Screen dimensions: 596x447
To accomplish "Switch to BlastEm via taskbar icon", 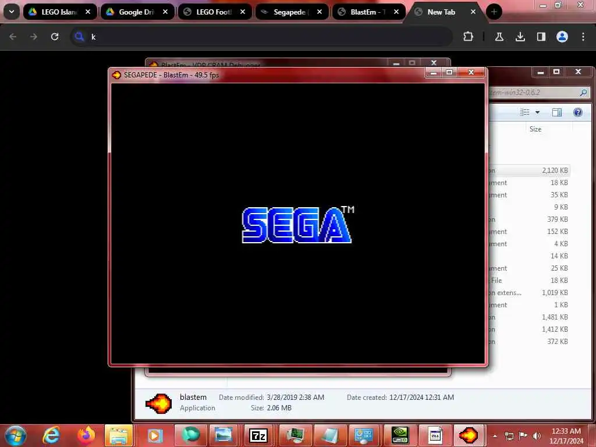I will [x=469, y=435].
